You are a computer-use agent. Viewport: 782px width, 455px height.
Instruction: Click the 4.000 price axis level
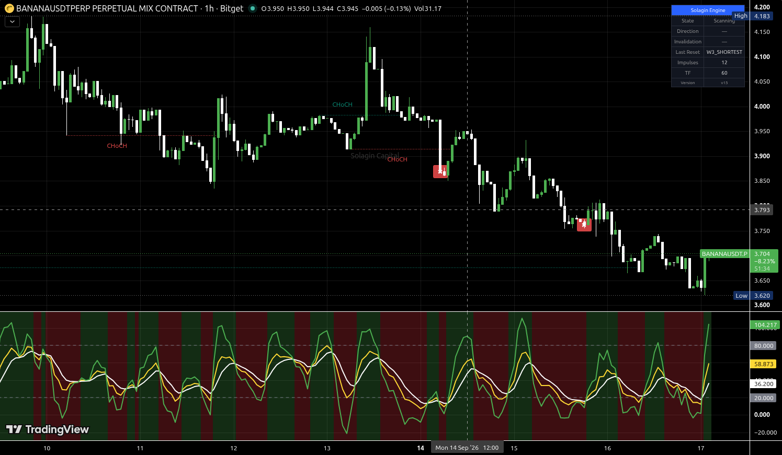coord(762,107)
